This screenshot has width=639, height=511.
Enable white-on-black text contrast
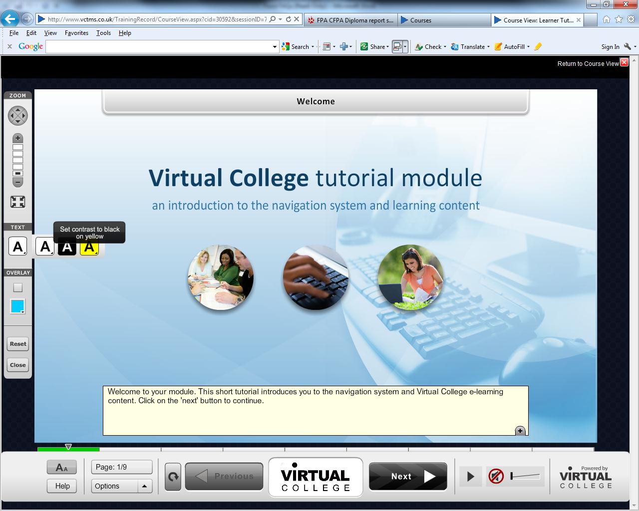click(x=67, y=246)
